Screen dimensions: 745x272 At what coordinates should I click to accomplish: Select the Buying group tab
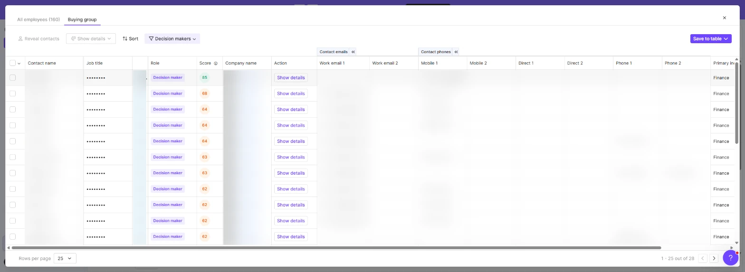[x=82, y=19]
